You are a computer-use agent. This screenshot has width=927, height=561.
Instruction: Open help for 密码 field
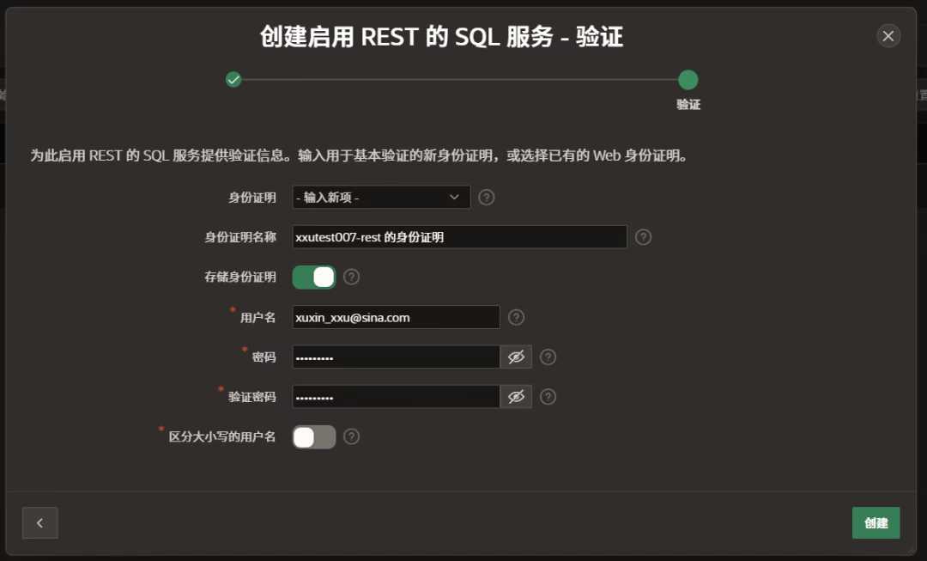click(548, 357)
